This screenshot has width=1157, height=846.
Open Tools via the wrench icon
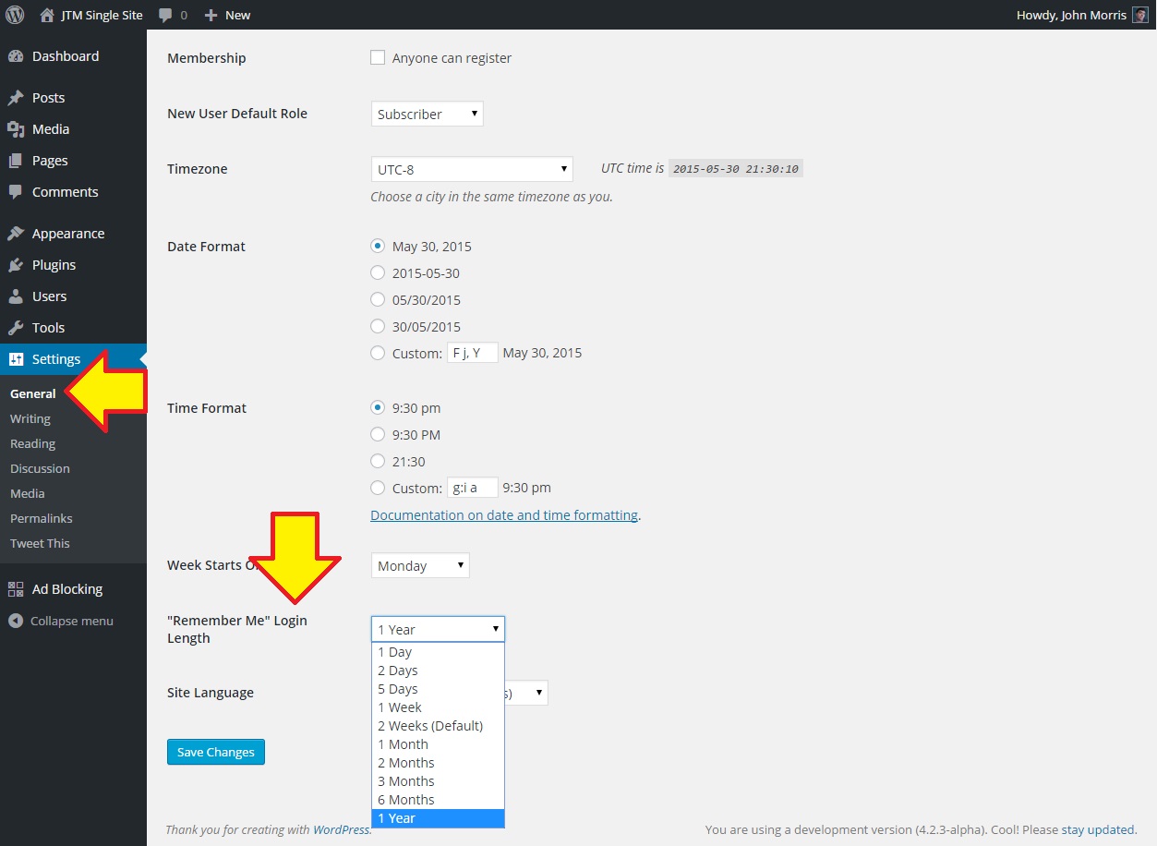[x=16, y=326]
